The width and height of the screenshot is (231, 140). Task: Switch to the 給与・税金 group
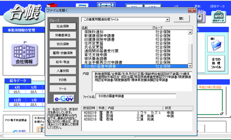coord(63,62)
